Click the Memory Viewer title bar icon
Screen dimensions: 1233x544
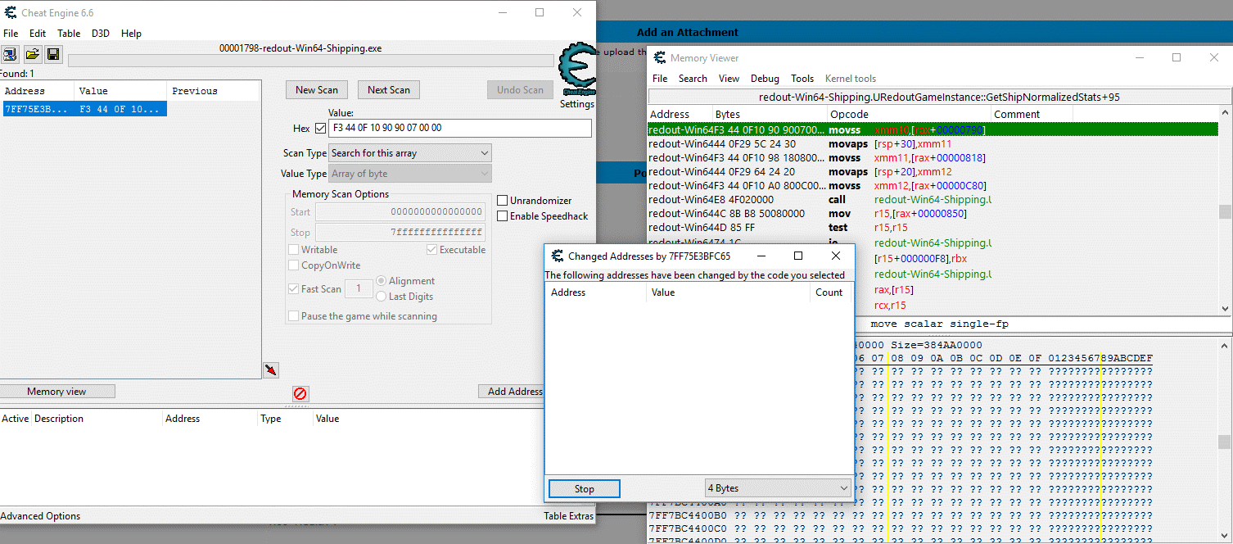(660, 58)
